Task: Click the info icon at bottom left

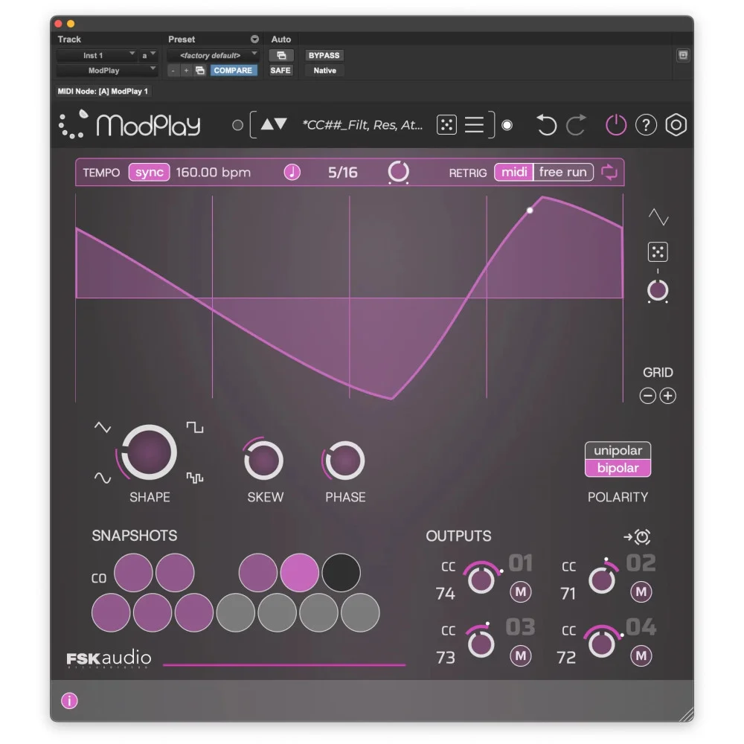Action: pyautogui.click(x=69, y=700)
